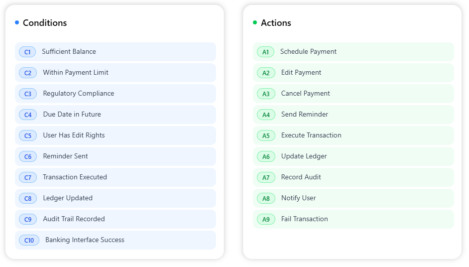This screenshot has width=469, height=267.
Task: Select the A7 Record Audit badge
Action: 266,177
